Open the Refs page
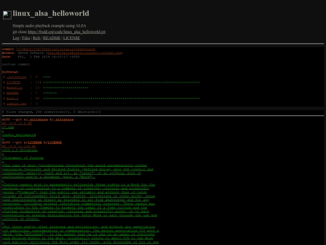 (x=37, y=38)
